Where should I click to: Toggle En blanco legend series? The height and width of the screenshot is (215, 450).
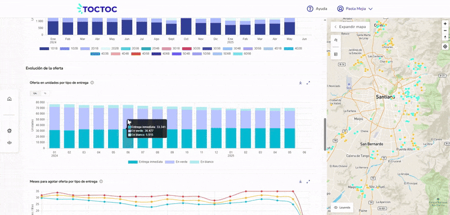202,162
